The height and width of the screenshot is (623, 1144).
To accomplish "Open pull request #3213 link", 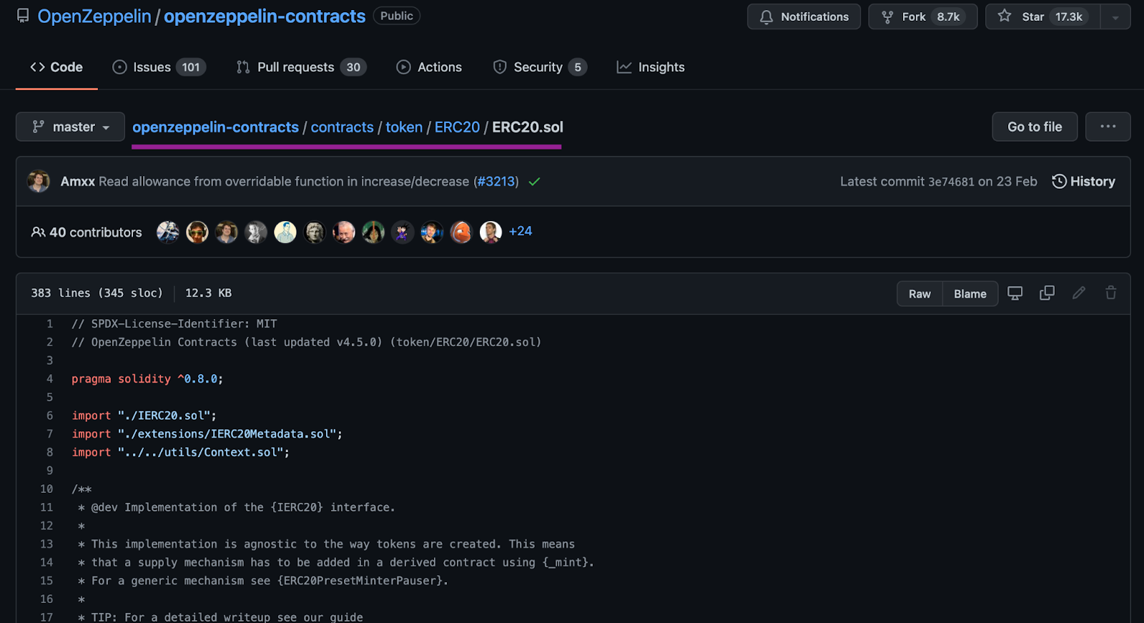I will pyautogui.click(x=497, y=182).
